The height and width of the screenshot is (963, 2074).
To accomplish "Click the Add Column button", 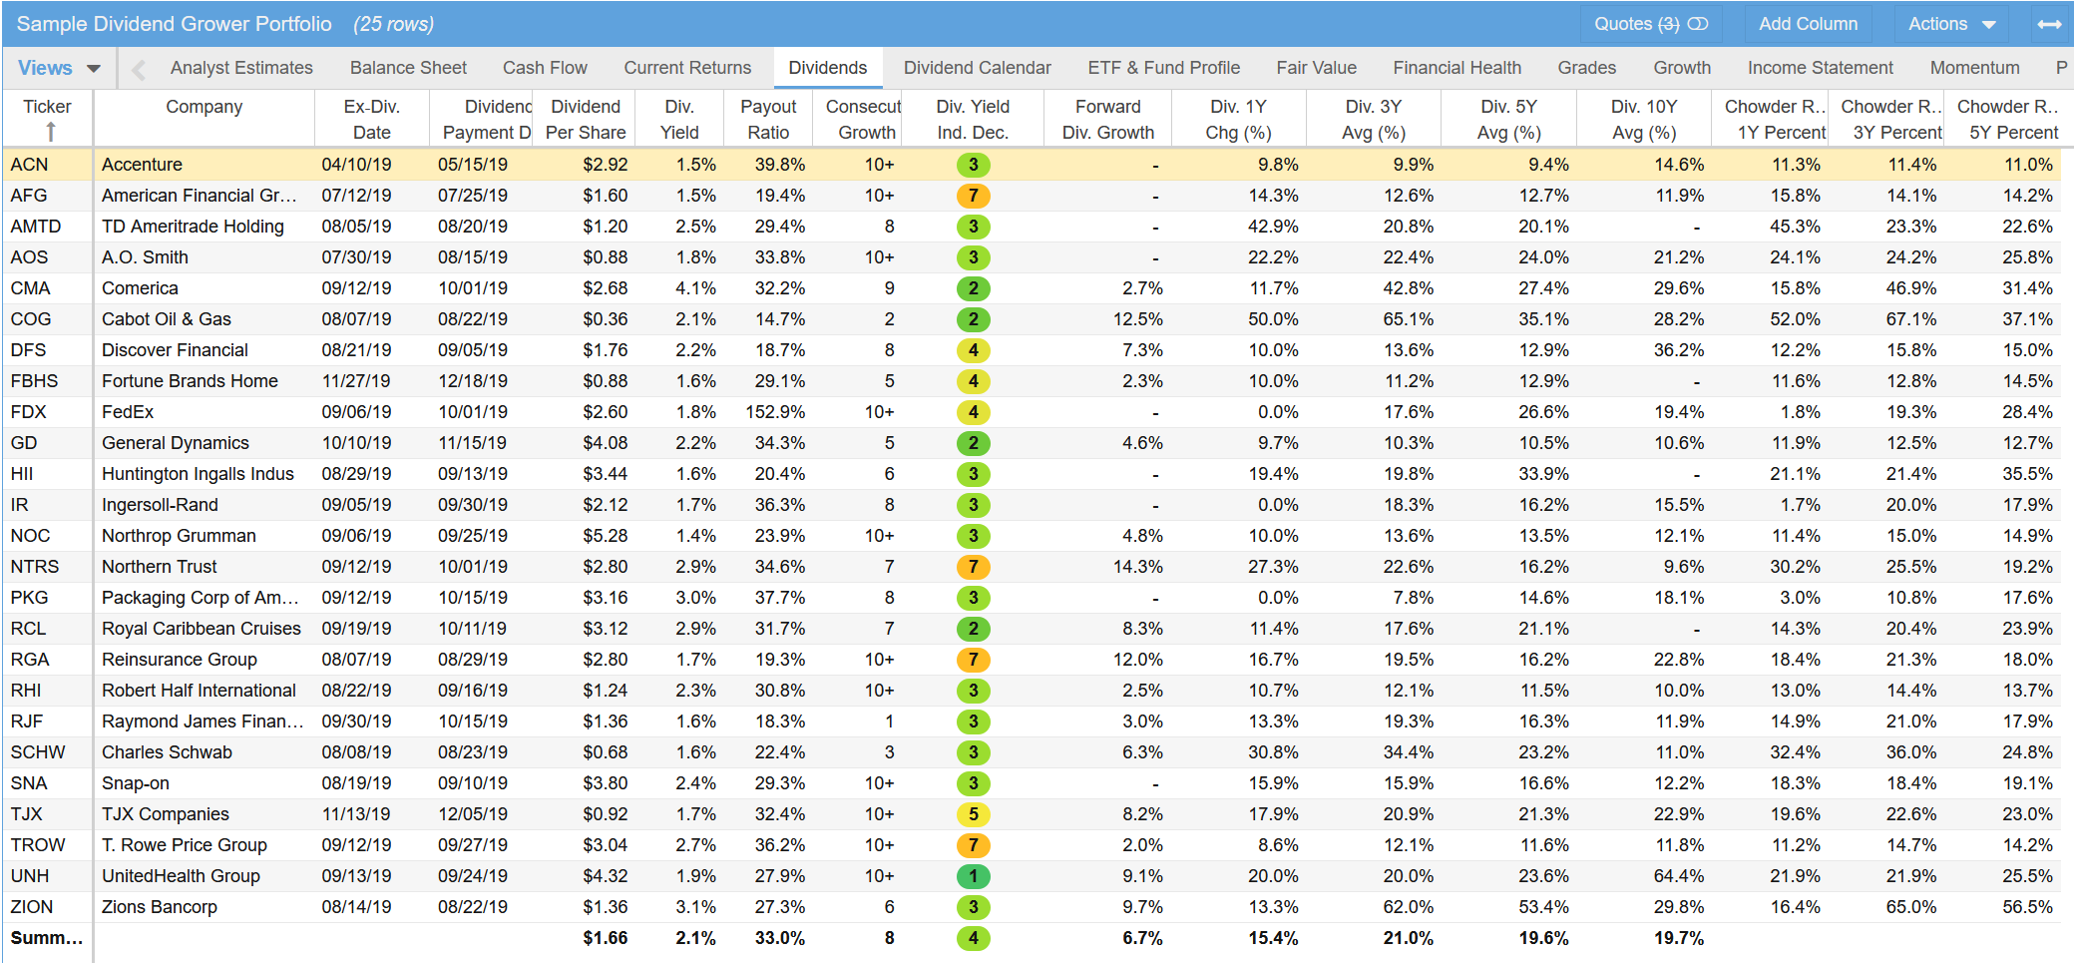I will 1808,24.
